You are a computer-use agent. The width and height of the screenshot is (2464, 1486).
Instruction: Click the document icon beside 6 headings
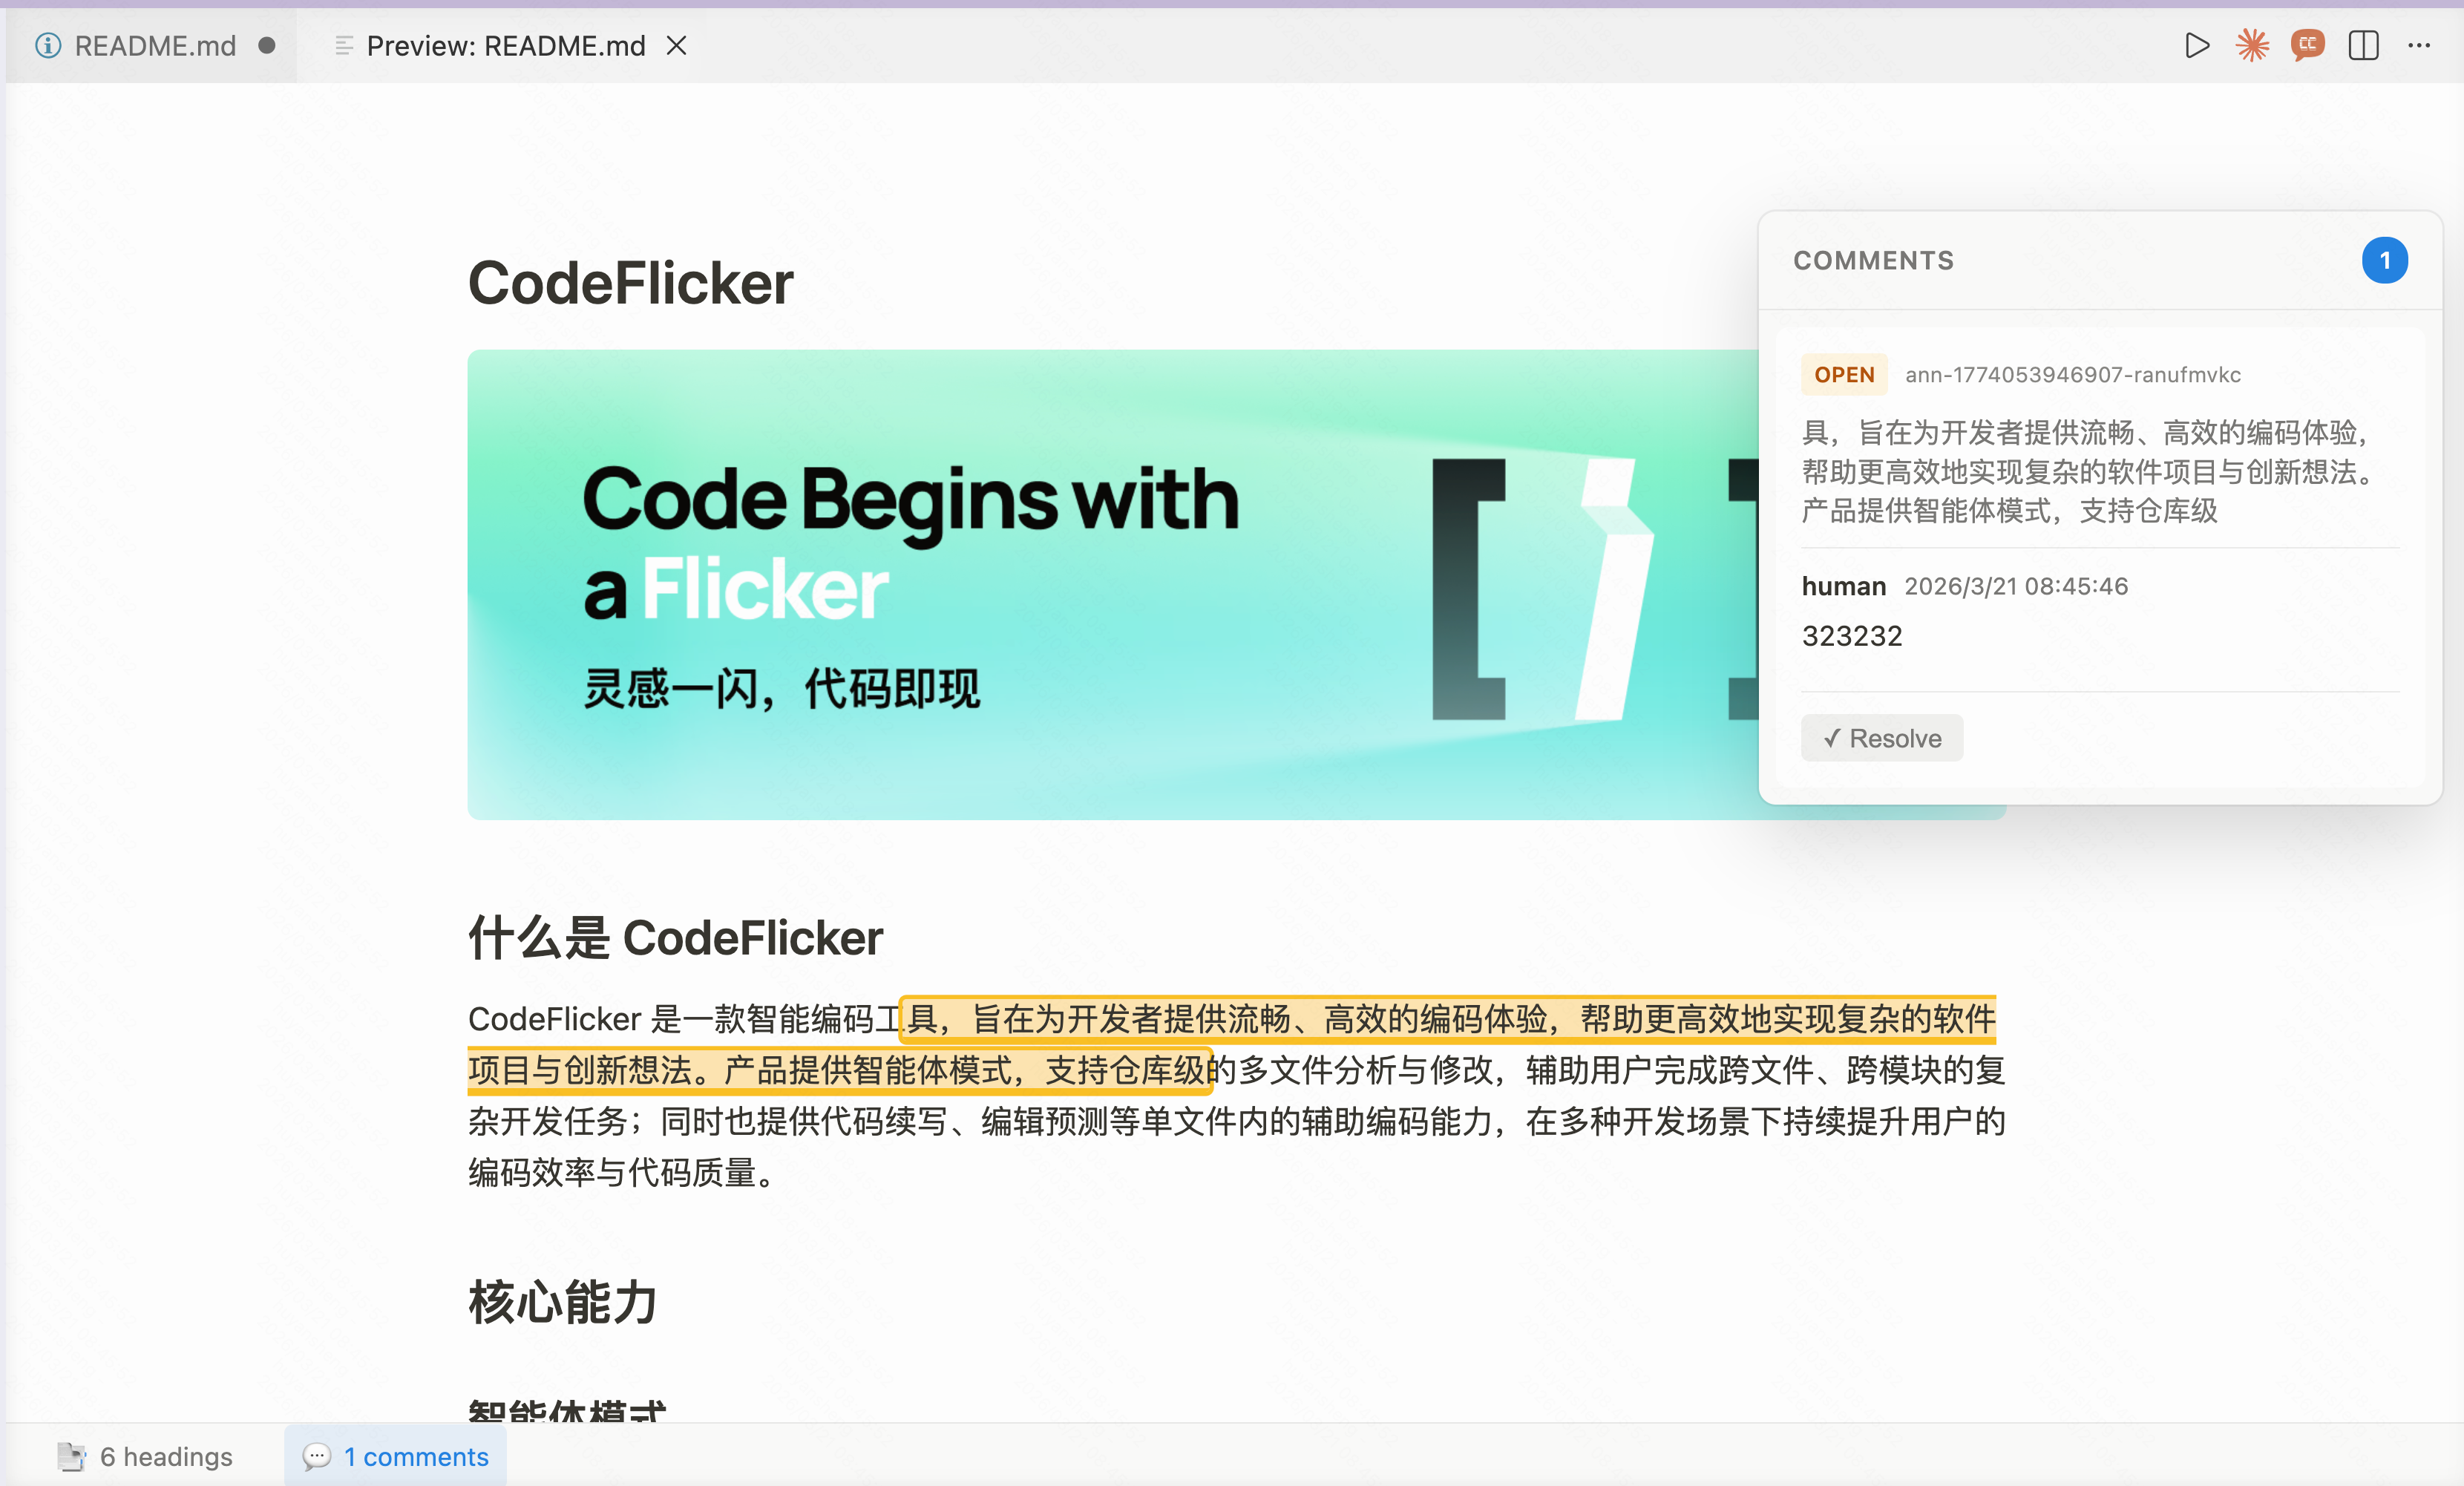pyautogui.click(x=71, y=1456)
